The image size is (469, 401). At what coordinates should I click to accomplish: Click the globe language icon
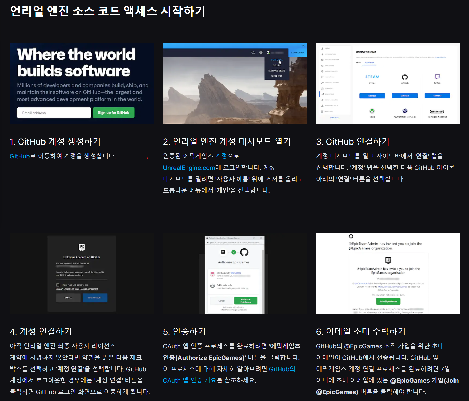tap(261, 53)
